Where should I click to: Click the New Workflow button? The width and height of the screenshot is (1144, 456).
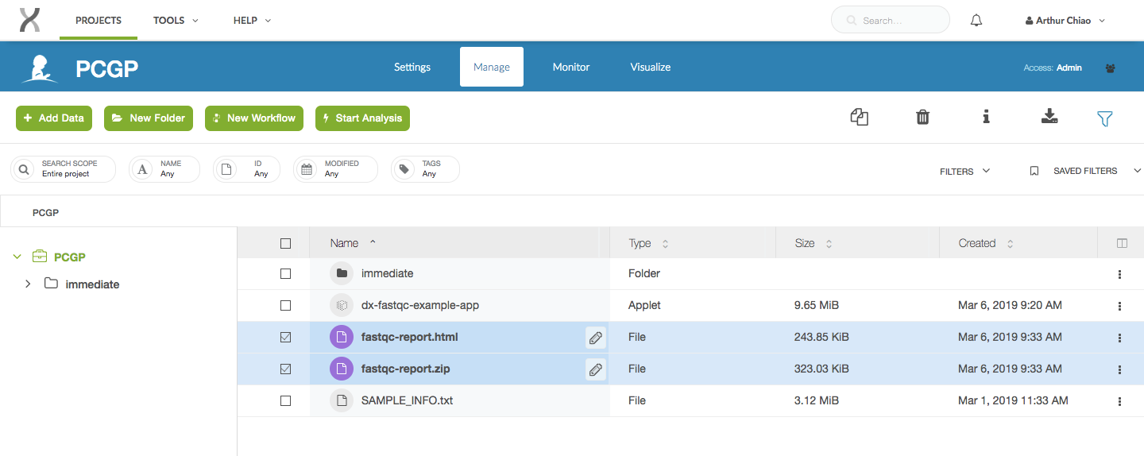(x=254, y=118)
